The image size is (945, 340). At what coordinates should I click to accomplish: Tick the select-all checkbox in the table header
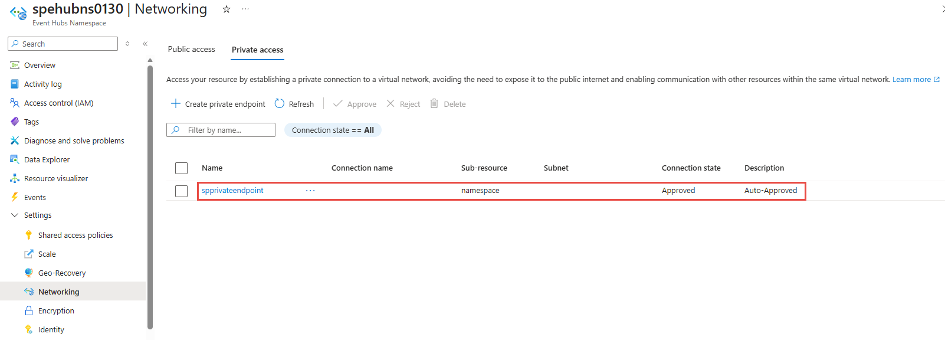click(x=182, y=168)
